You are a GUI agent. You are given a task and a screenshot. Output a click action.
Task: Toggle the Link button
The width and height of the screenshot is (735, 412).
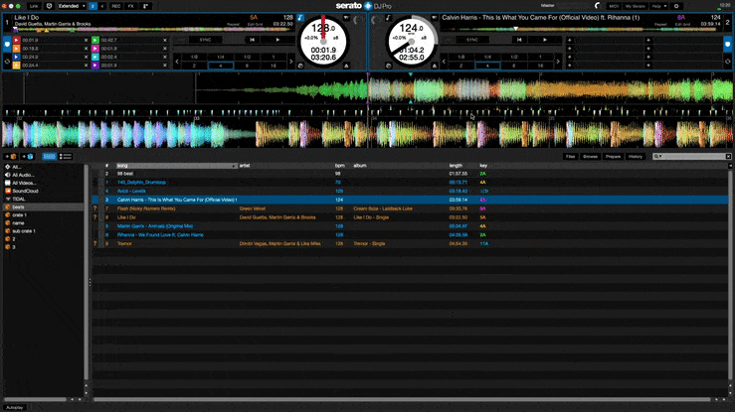tap(34, 6)
